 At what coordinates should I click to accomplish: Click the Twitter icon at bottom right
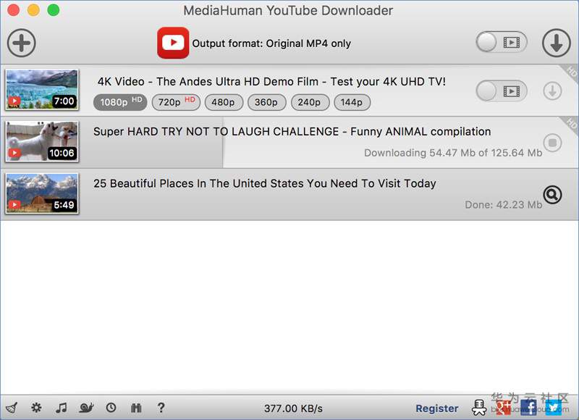pyautogui.click(x=554, y=408)
